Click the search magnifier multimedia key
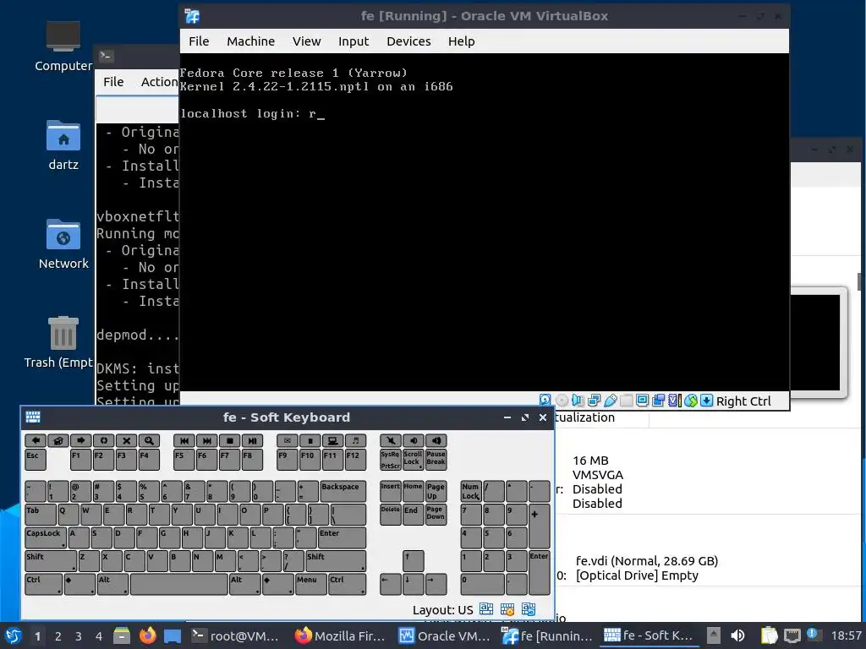This screenshot has width=866, height=649. (x=149, y=440)
